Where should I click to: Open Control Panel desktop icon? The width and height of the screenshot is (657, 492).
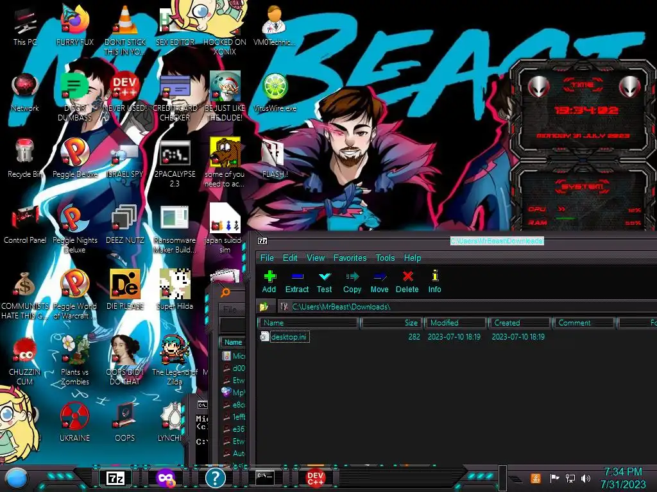(25, 224)
